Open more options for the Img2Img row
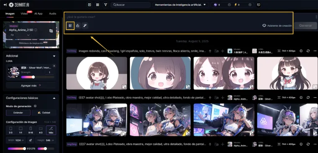Screen dimensions: 318x153 (x=315, y=144)
